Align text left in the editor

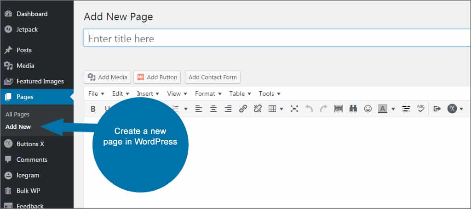(199, 109)
